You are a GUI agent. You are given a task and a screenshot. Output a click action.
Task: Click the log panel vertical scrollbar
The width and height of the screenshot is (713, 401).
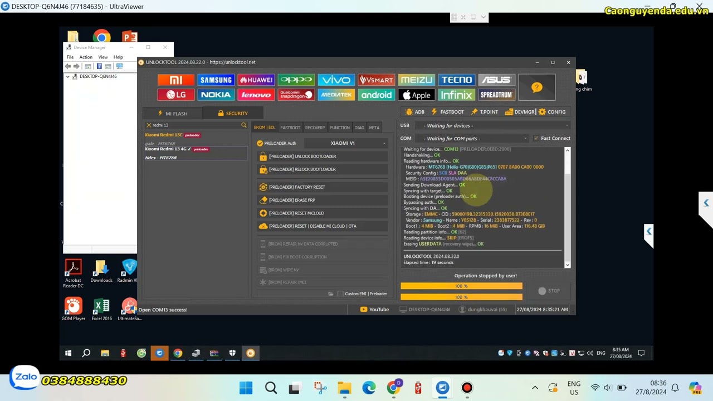click(568, 208)
